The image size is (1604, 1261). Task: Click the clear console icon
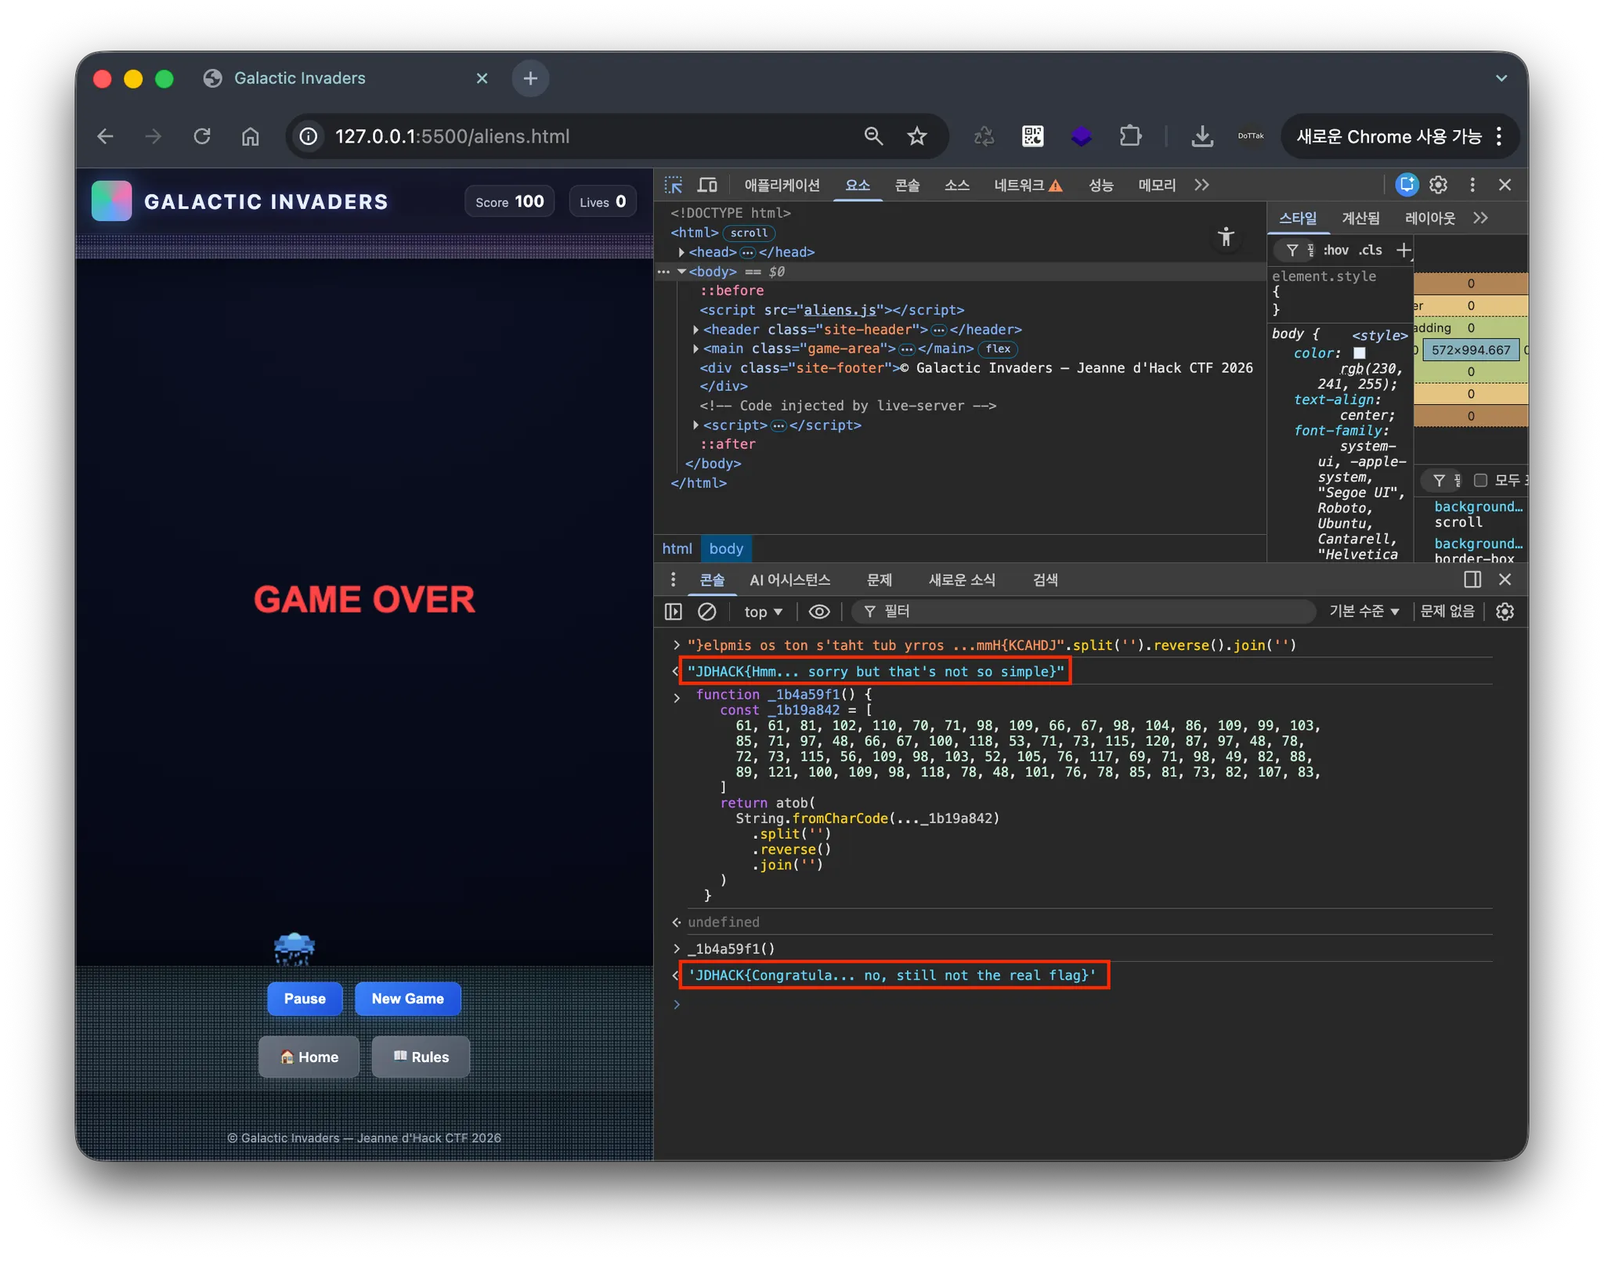pos(706,612)
